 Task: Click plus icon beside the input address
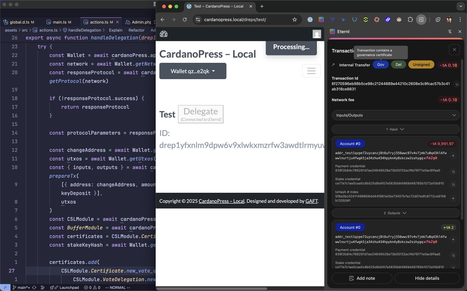point(453,156)
